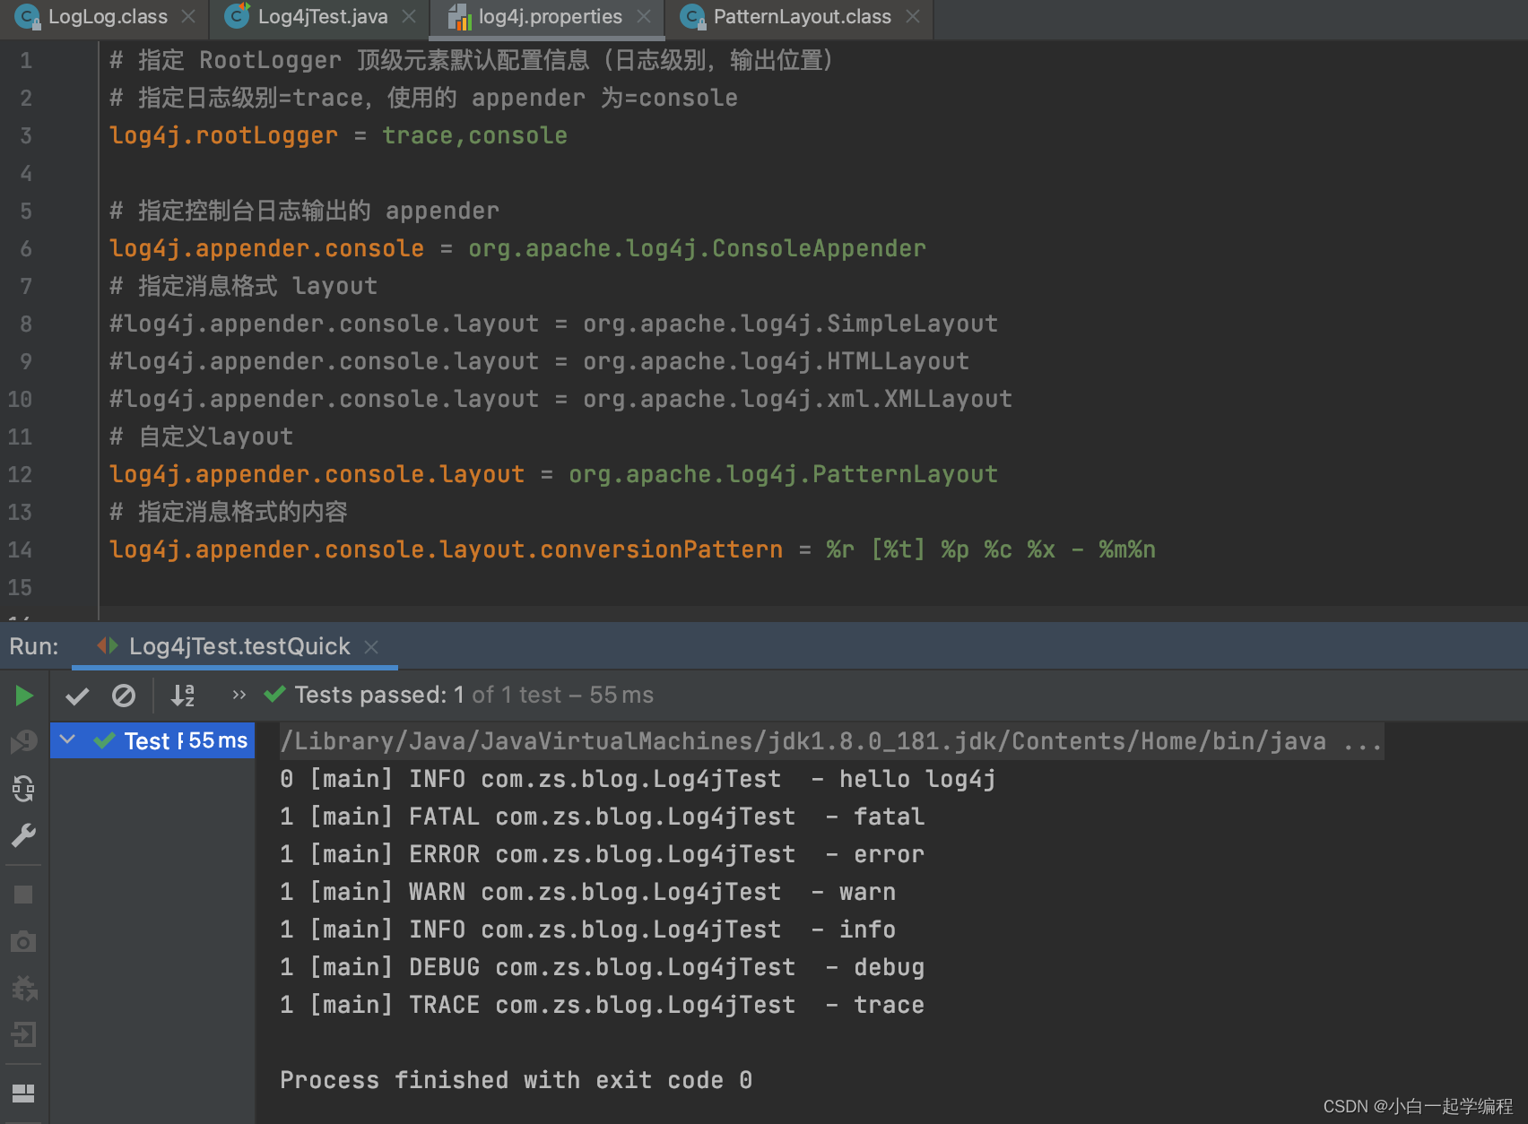Click the 'hello log4j' console output line
This screenshot has width=1528, height=1124.
coord(638,779)
